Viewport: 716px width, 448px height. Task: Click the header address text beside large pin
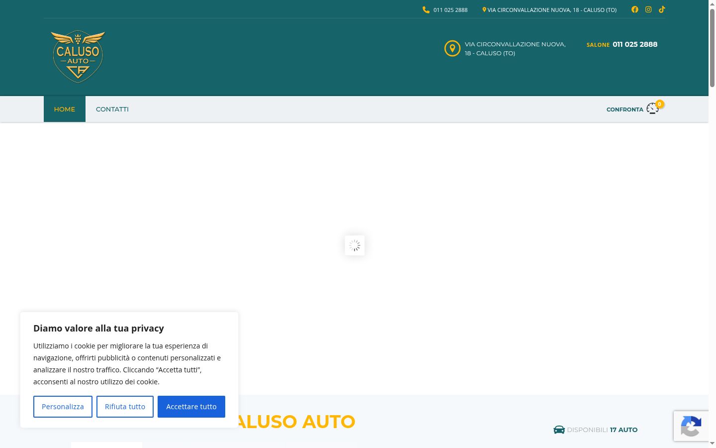pyautogui.click(x=515, y=49)
